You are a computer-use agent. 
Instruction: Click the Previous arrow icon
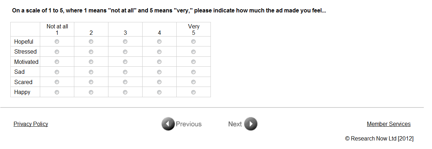point(168,124)
